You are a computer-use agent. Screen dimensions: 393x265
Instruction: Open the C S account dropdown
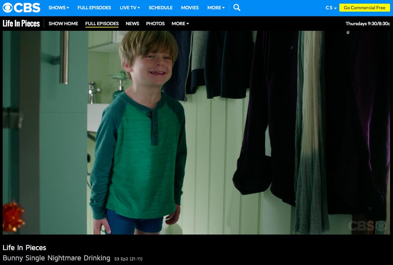click(331, 8)
